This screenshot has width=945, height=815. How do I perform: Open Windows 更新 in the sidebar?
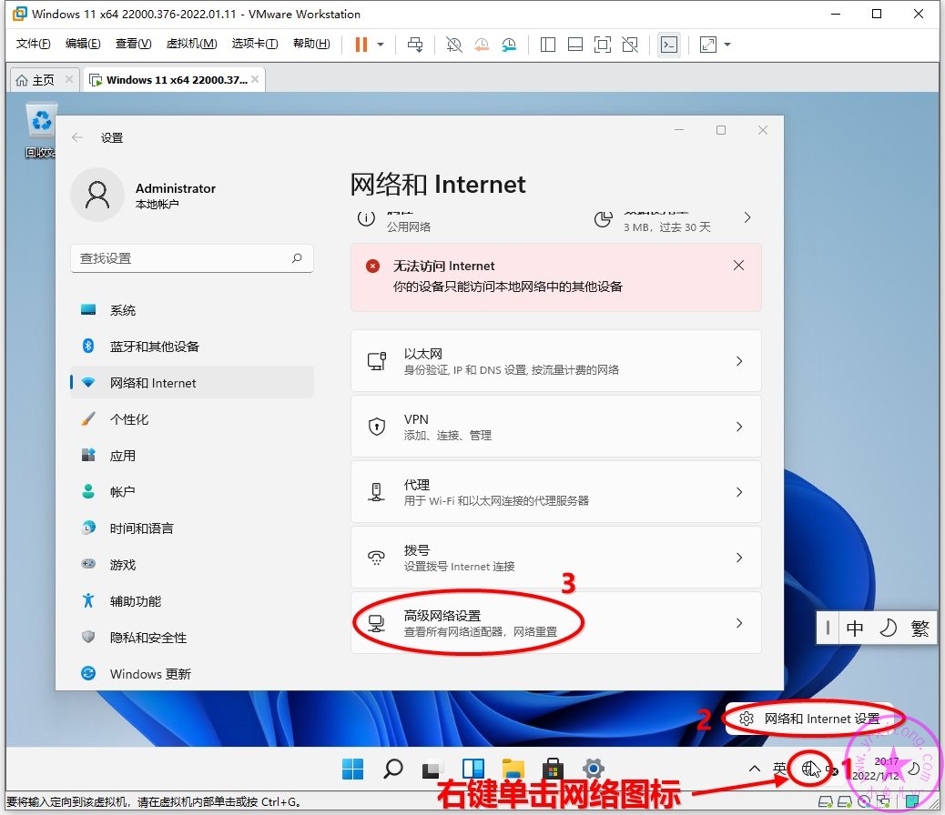coord(192,673)
